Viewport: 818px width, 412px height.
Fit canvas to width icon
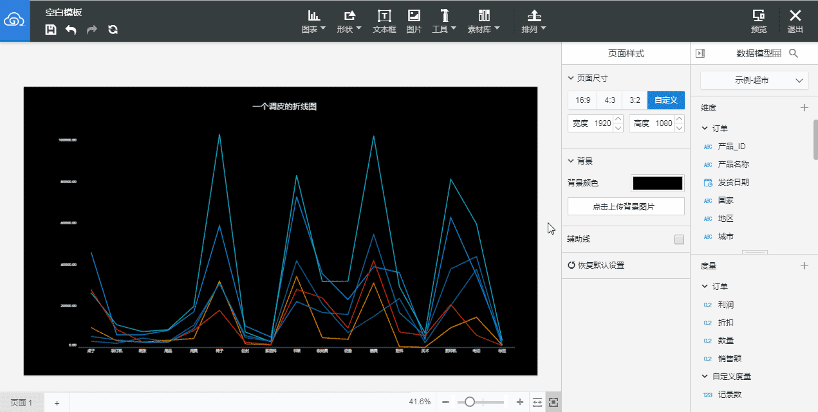537,402
